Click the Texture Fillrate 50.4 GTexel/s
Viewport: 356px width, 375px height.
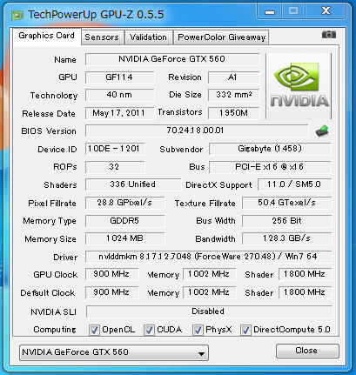(286, 203)
